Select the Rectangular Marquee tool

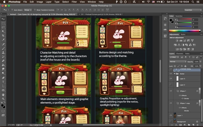tap(3, 23)
